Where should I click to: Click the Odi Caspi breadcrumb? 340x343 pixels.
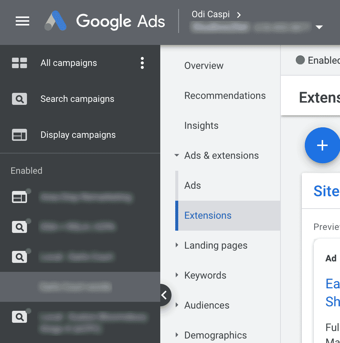(211, 14)
